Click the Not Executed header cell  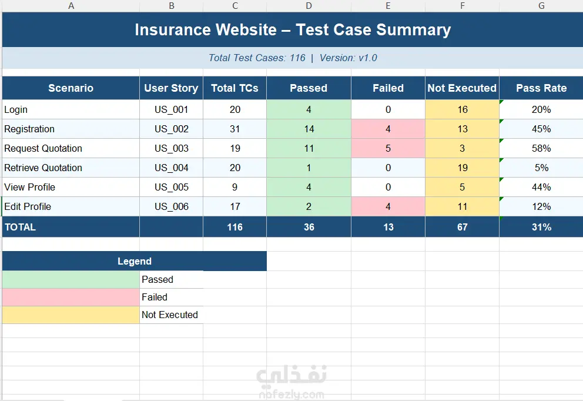click(462, 88)
